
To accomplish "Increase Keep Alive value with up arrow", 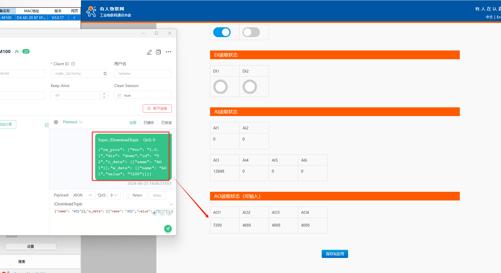I will pos(104,93).
